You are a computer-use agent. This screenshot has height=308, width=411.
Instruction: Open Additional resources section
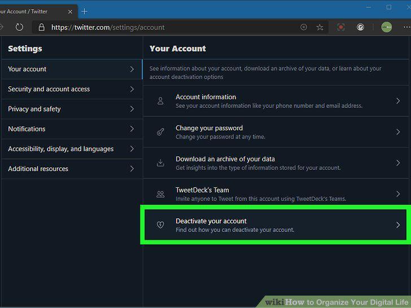click(72, 169)
